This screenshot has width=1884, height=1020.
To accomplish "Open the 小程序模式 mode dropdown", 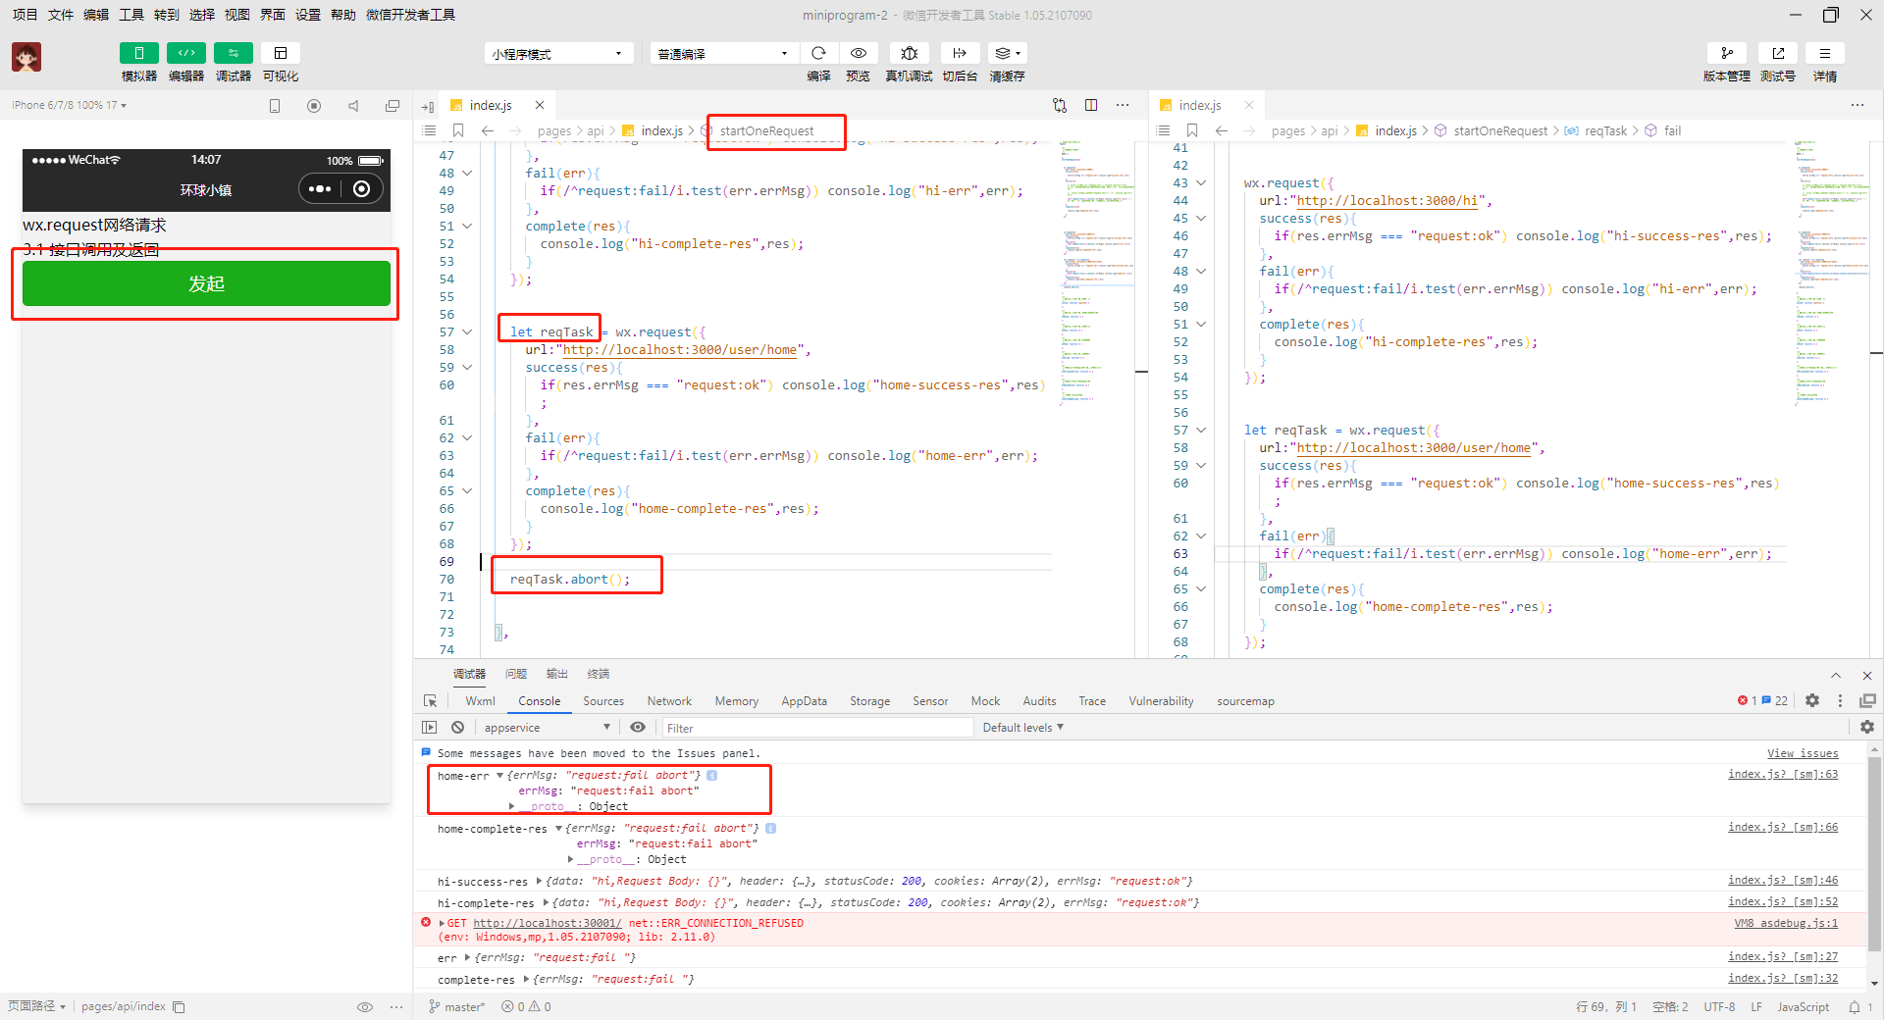I will [558, 53].
